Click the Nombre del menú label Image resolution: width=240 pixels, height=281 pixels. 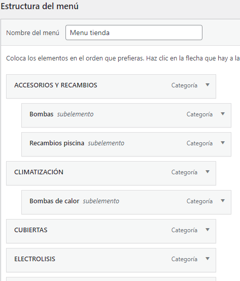pyautogui.click(x=33, y=33)
